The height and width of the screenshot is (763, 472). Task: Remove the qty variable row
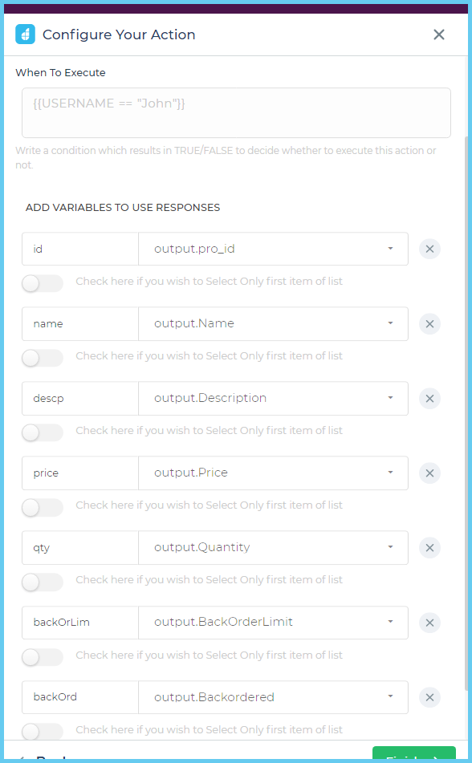pyautogui.click(x=429, y=548)
